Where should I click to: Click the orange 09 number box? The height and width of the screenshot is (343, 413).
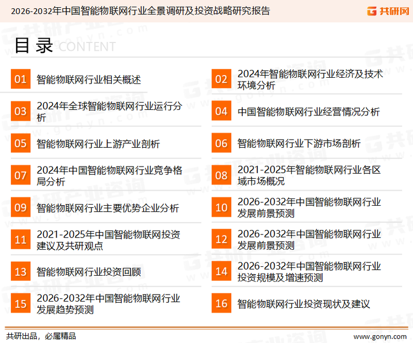coord(20,207)
